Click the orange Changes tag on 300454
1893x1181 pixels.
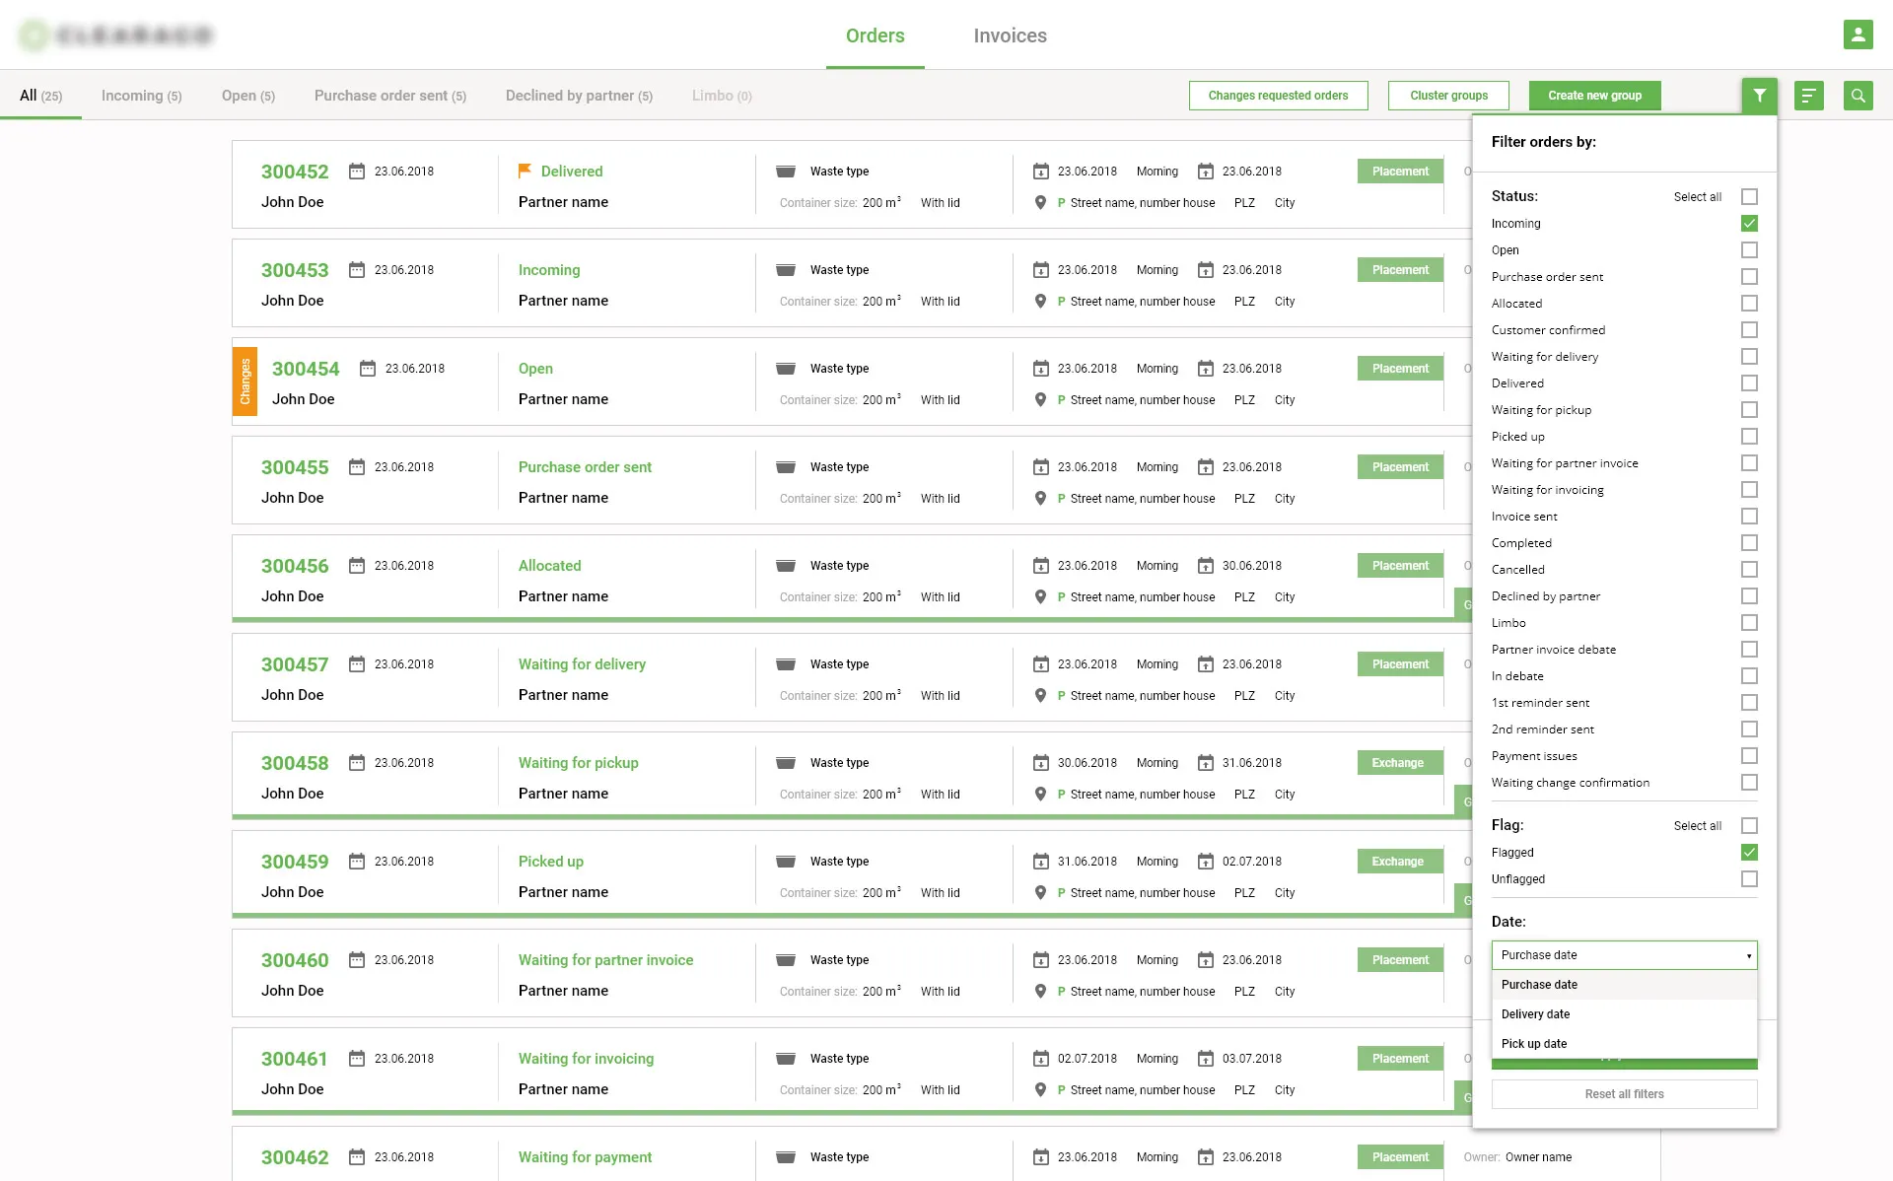coord(245,382)
